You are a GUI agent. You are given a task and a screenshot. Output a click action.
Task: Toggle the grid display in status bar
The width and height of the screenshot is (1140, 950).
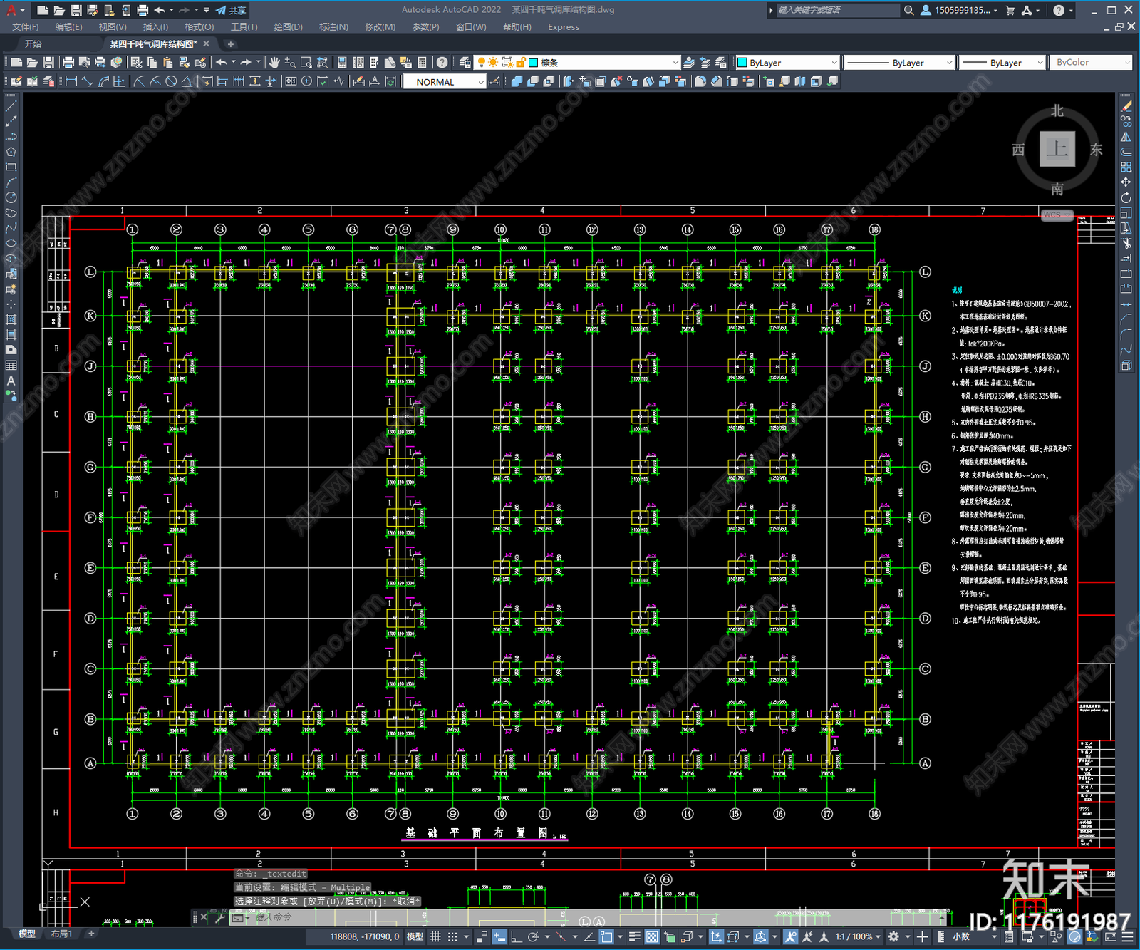tap(435, 936)
